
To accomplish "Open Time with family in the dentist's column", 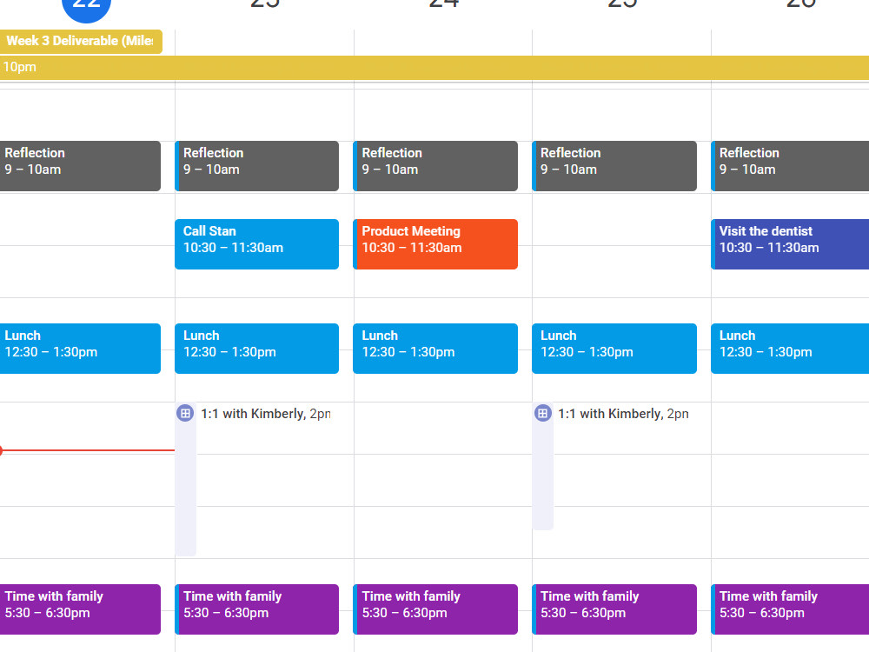I will tap(790, 609).
